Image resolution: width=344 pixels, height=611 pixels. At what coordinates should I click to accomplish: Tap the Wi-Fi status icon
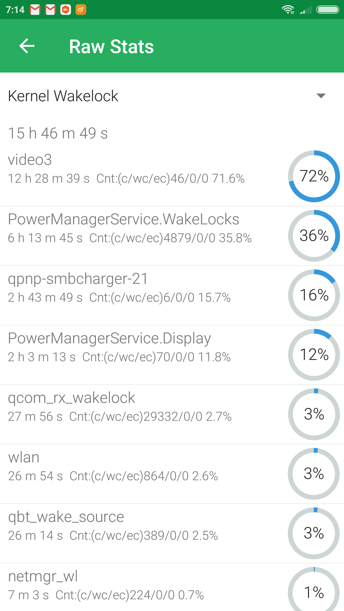[288, 10]
